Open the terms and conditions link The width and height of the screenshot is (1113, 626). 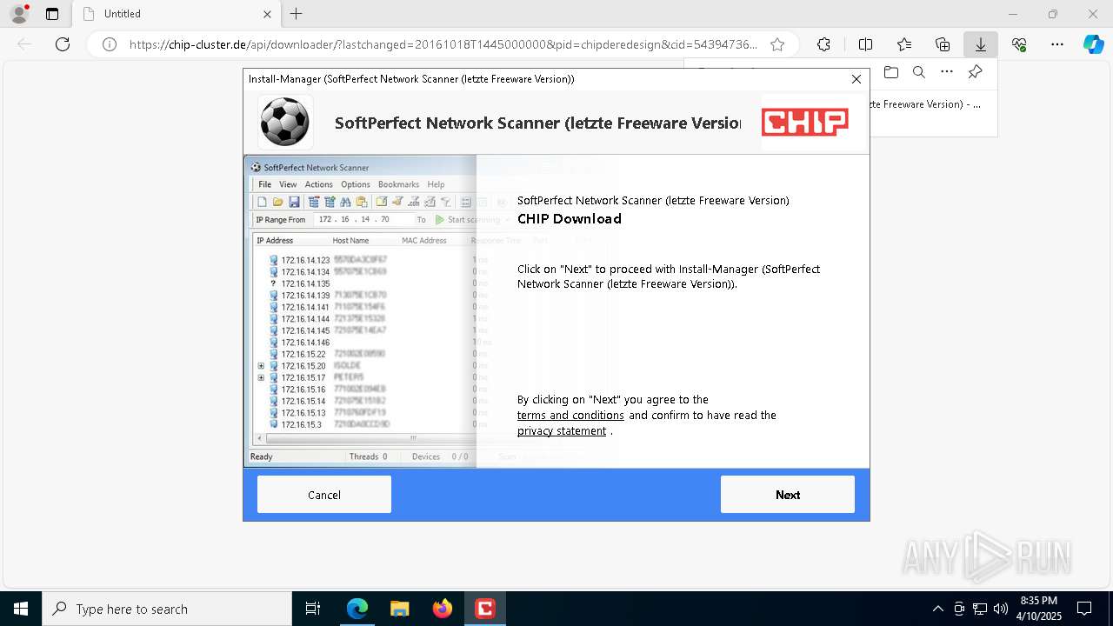(x=570, y=416)
